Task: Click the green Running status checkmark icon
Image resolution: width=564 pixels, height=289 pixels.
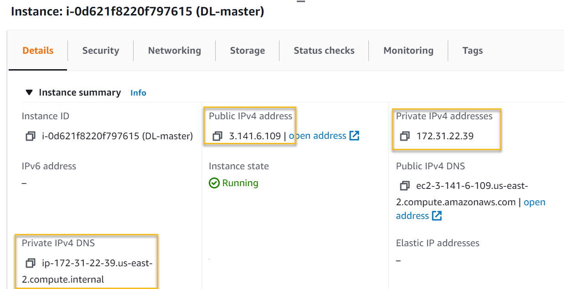Action: click(x=214, y=183)
